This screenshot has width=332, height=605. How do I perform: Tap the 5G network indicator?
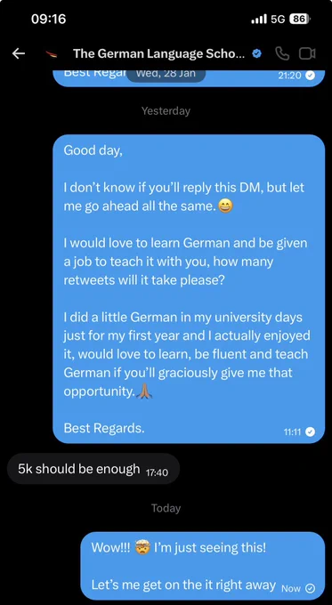tap(278, 19)
